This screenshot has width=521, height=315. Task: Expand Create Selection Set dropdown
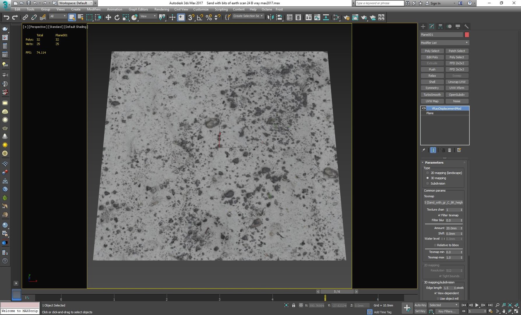point(248,16)
